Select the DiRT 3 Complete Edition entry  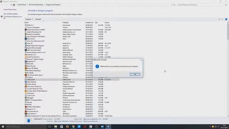pos(34,100)
